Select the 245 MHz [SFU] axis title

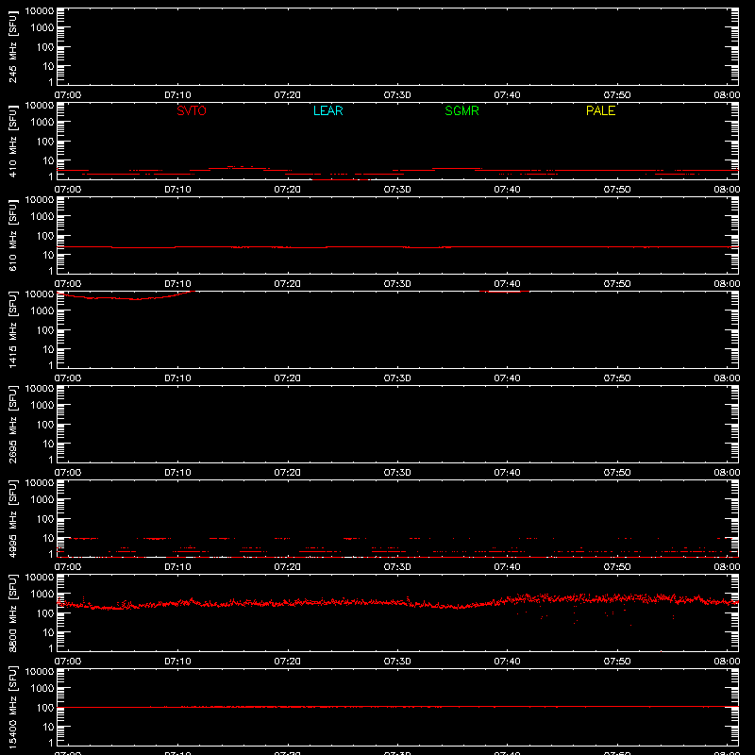(12, 46)
